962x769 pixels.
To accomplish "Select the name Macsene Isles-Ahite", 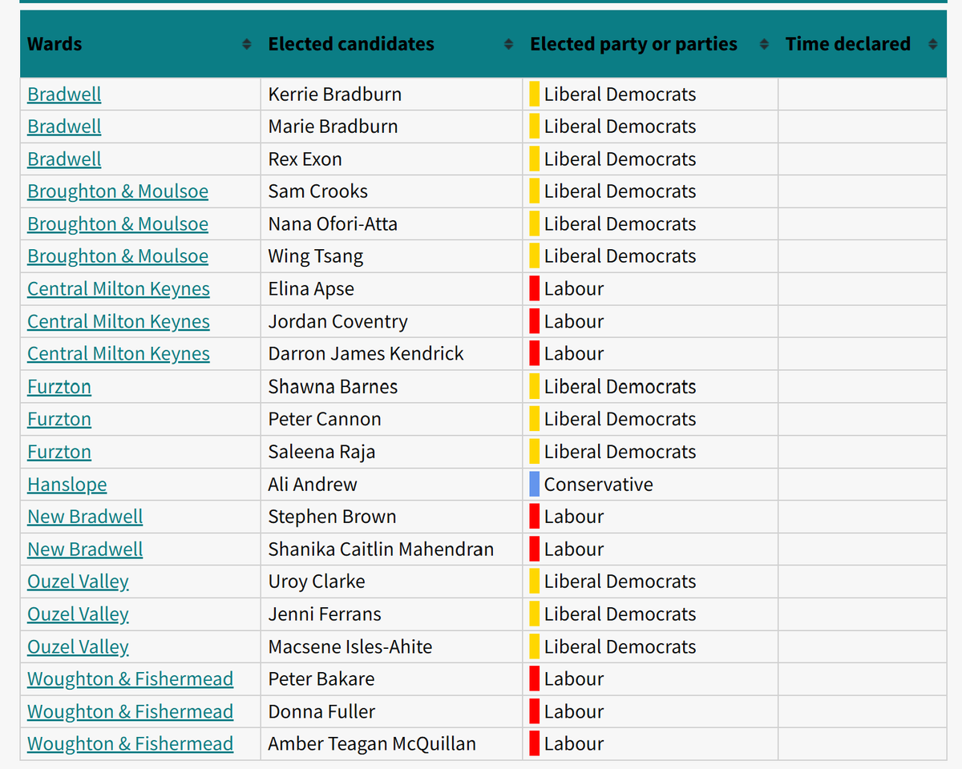I will point(350,646).
